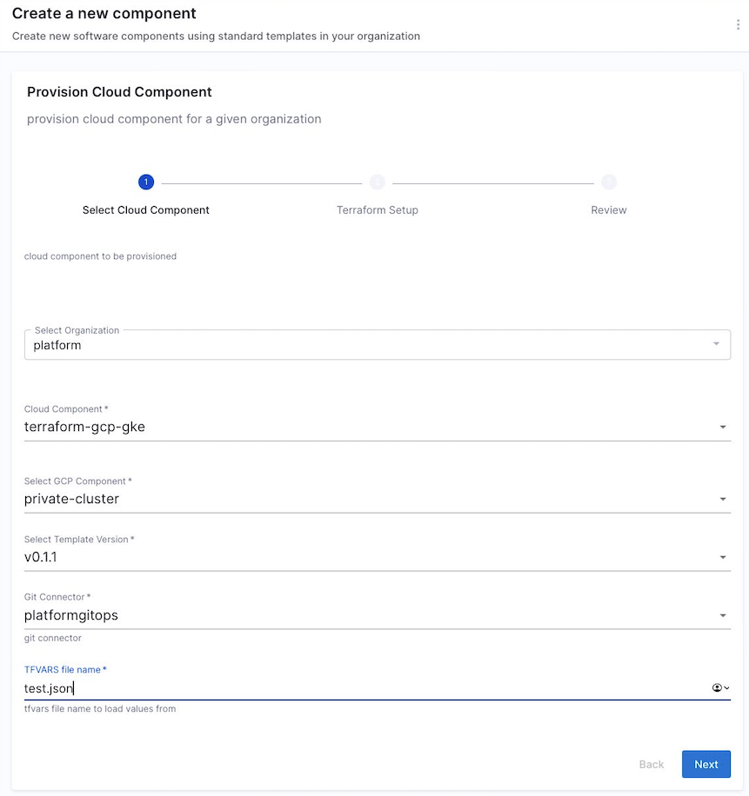Screen dimensions: 749x796
Task: Click the 'terraform-gcp-gke' selected value
Action: (x=84, y=427)
